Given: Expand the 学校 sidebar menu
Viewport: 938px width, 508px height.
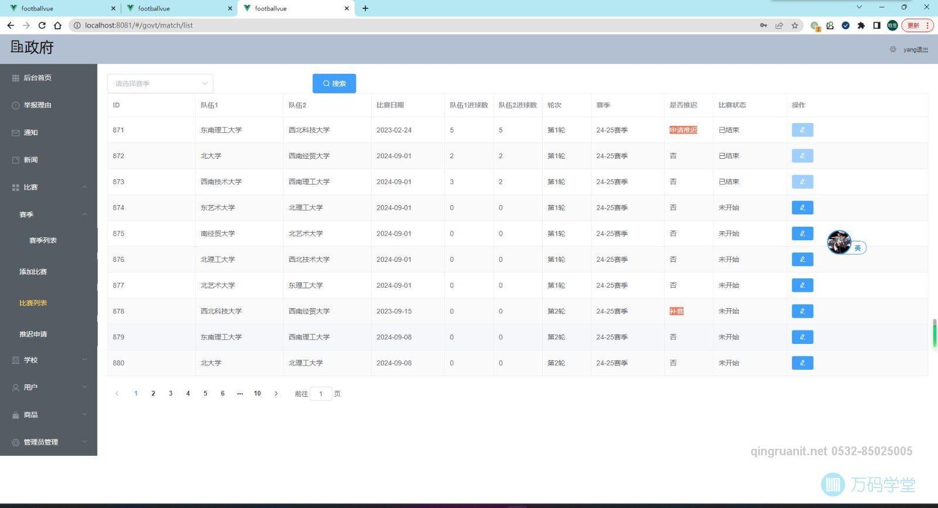Looking at the screenshot, I should pyautogui.click(x=84, y=360).
